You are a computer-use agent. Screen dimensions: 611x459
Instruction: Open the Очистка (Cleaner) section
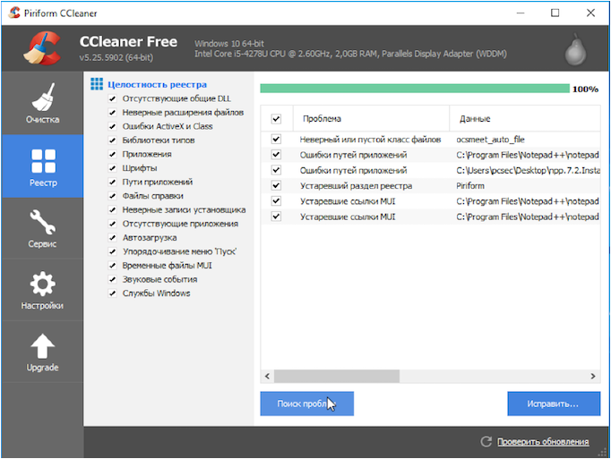42,103
